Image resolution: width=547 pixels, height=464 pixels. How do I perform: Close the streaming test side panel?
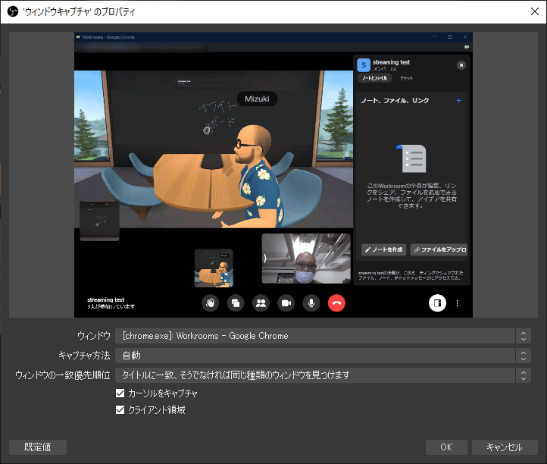click(461, 65)
